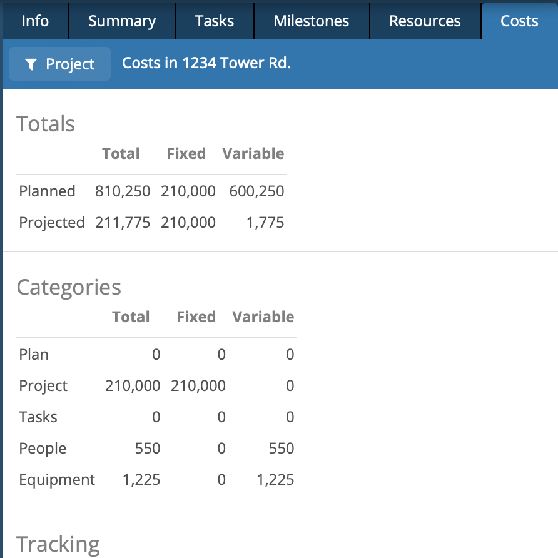The height and width of the screenshot is (558, 558).
Task: Switch to the Info tab
Action: (35, 21)
